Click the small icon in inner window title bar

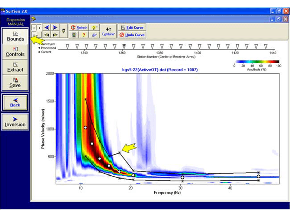(x=34, y=19)
